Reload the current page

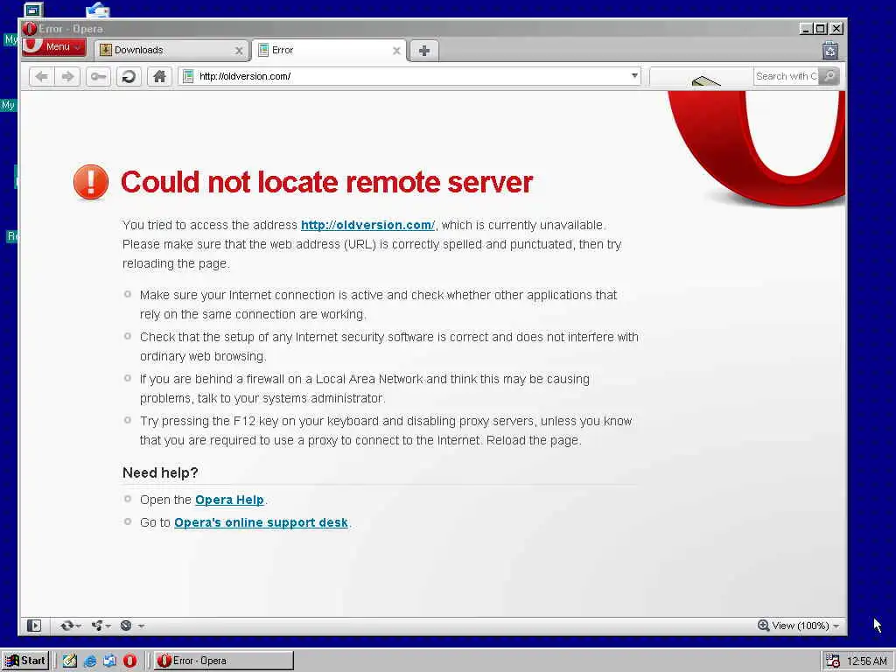coord(129,76)
